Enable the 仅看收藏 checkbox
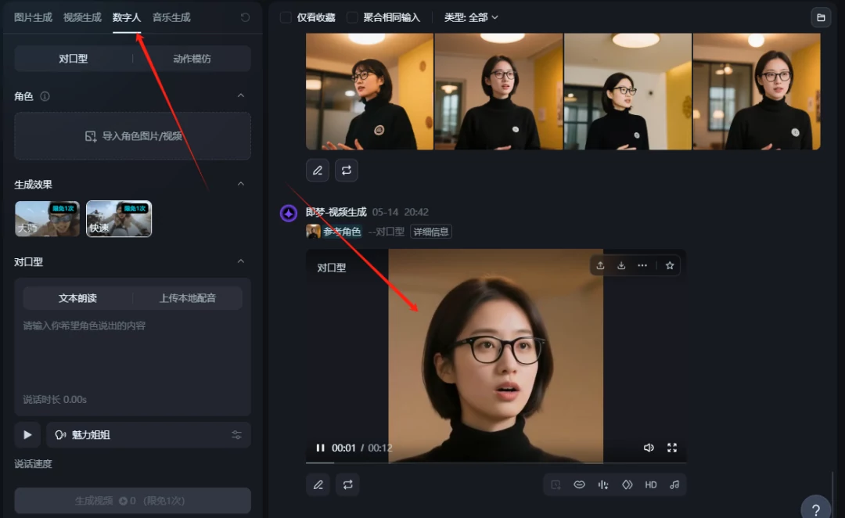Screen dimensions: 845x518 tap(286, 17)
